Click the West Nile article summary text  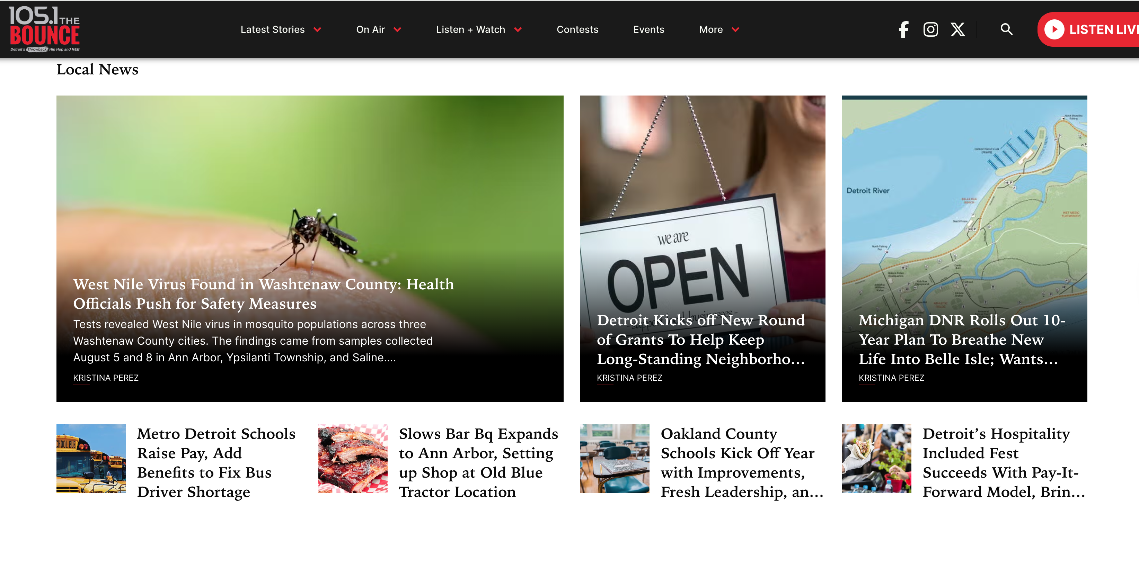tap(253, 341)
